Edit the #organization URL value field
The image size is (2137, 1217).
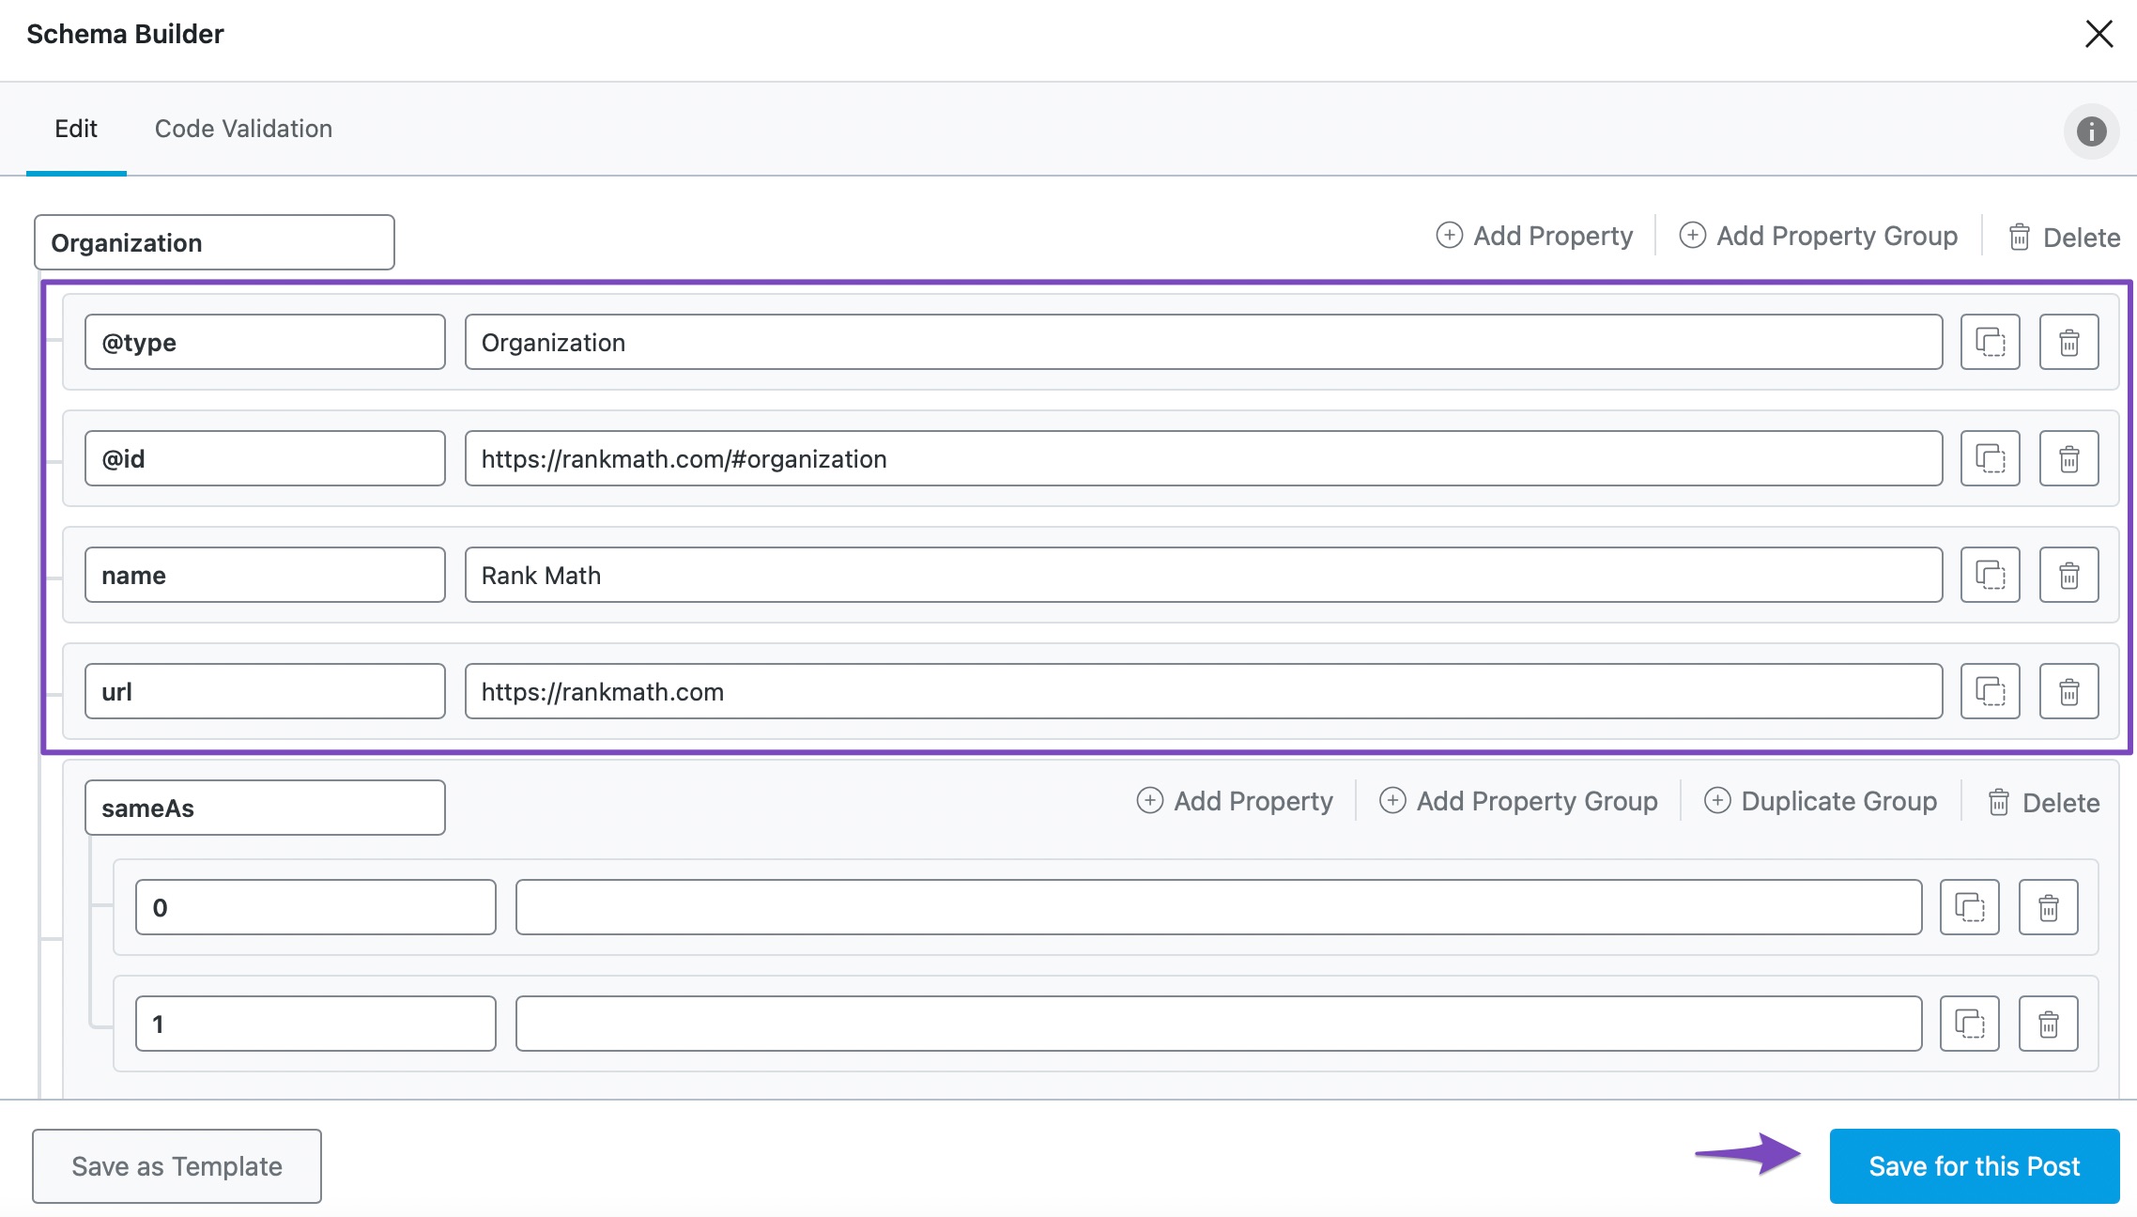pos(1204,458)
